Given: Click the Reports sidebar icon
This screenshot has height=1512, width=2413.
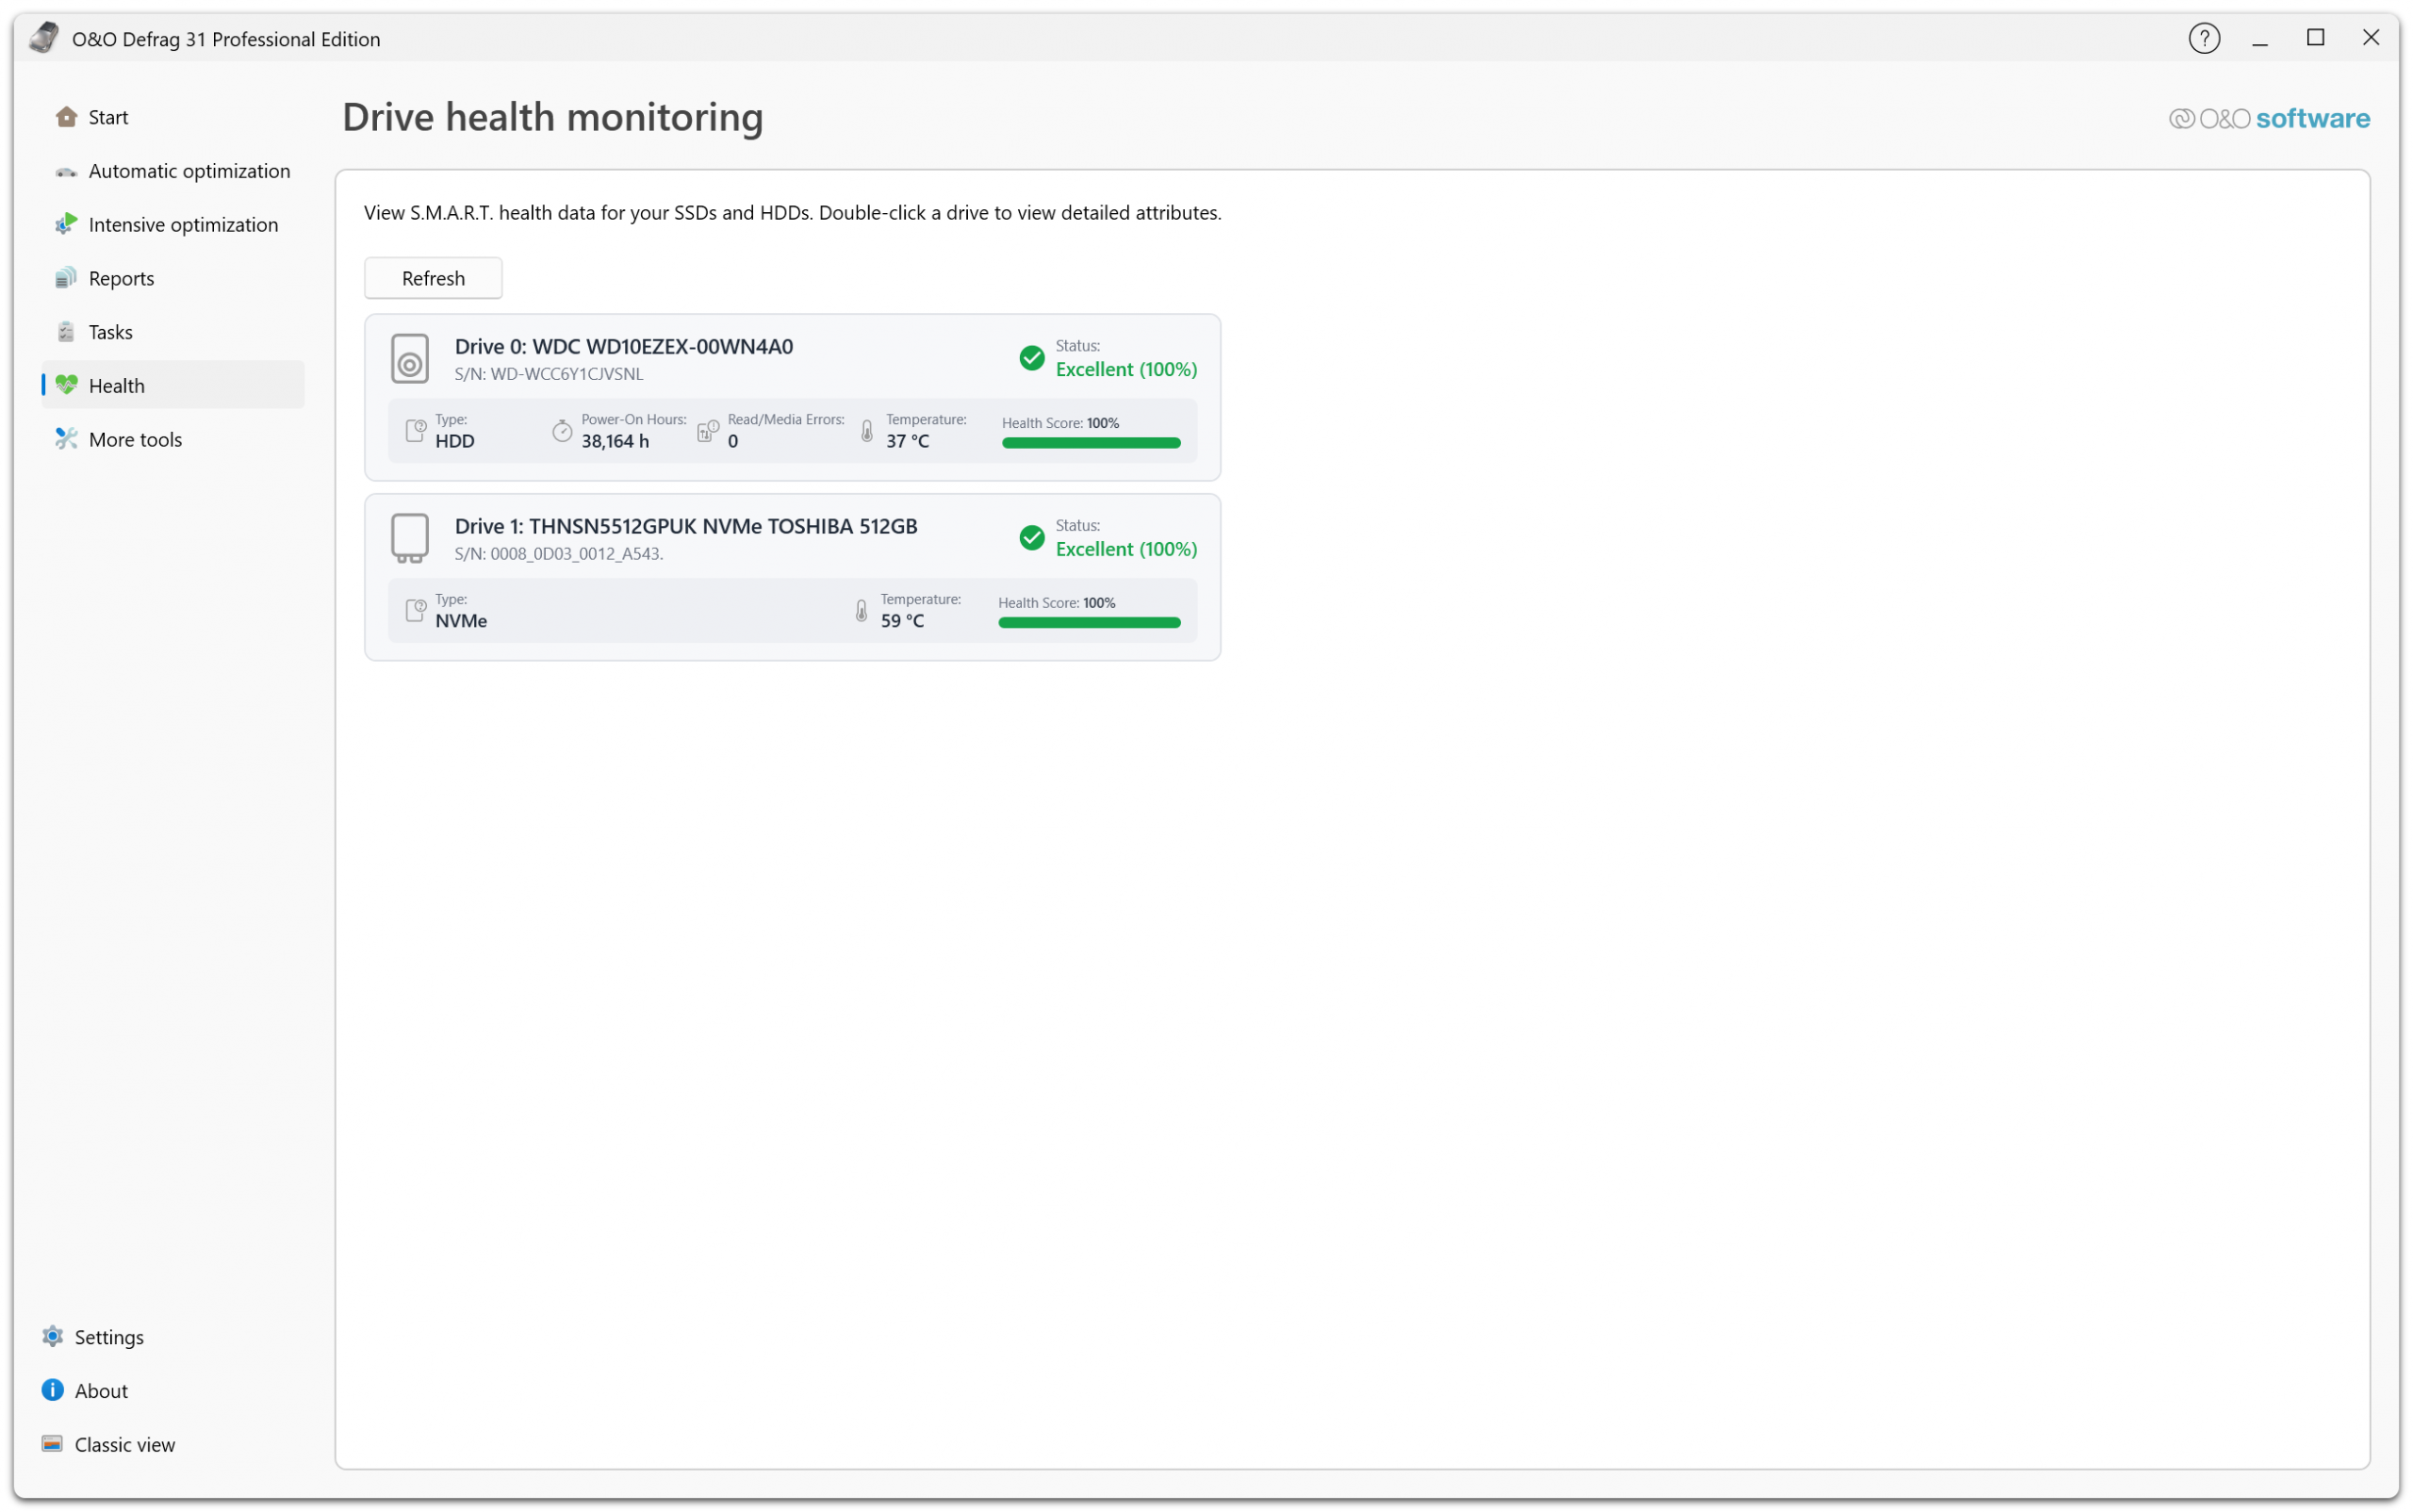Looking at the screenshot, I should tap(66, 278).
